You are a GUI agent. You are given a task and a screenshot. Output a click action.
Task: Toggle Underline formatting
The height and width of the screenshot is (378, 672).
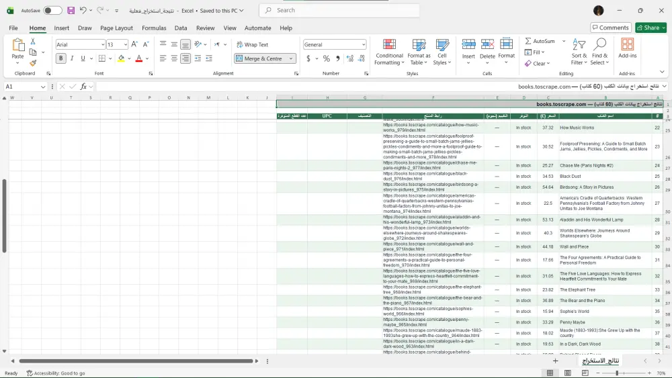pos(83,58)
